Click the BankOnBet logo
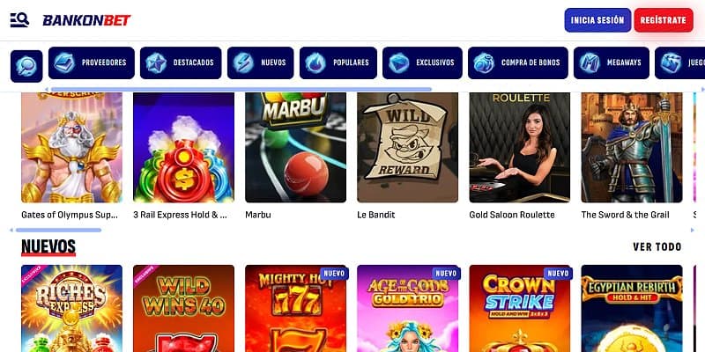This screenshot has height=352, width=705. 86,20
